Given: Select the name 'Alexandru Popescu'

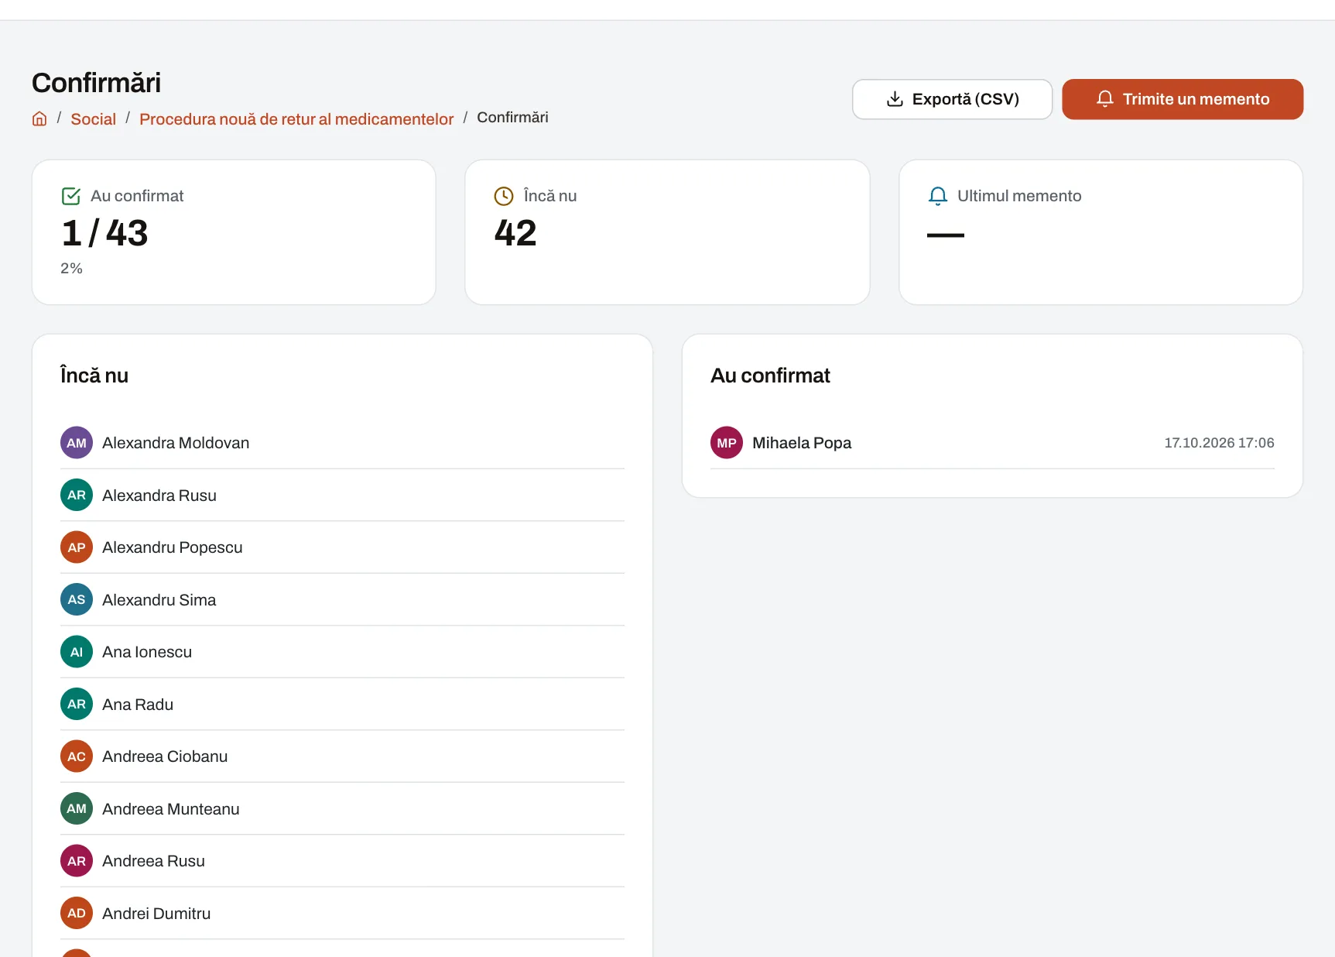Looking at the screenshot, I should [x=173, y=547].
